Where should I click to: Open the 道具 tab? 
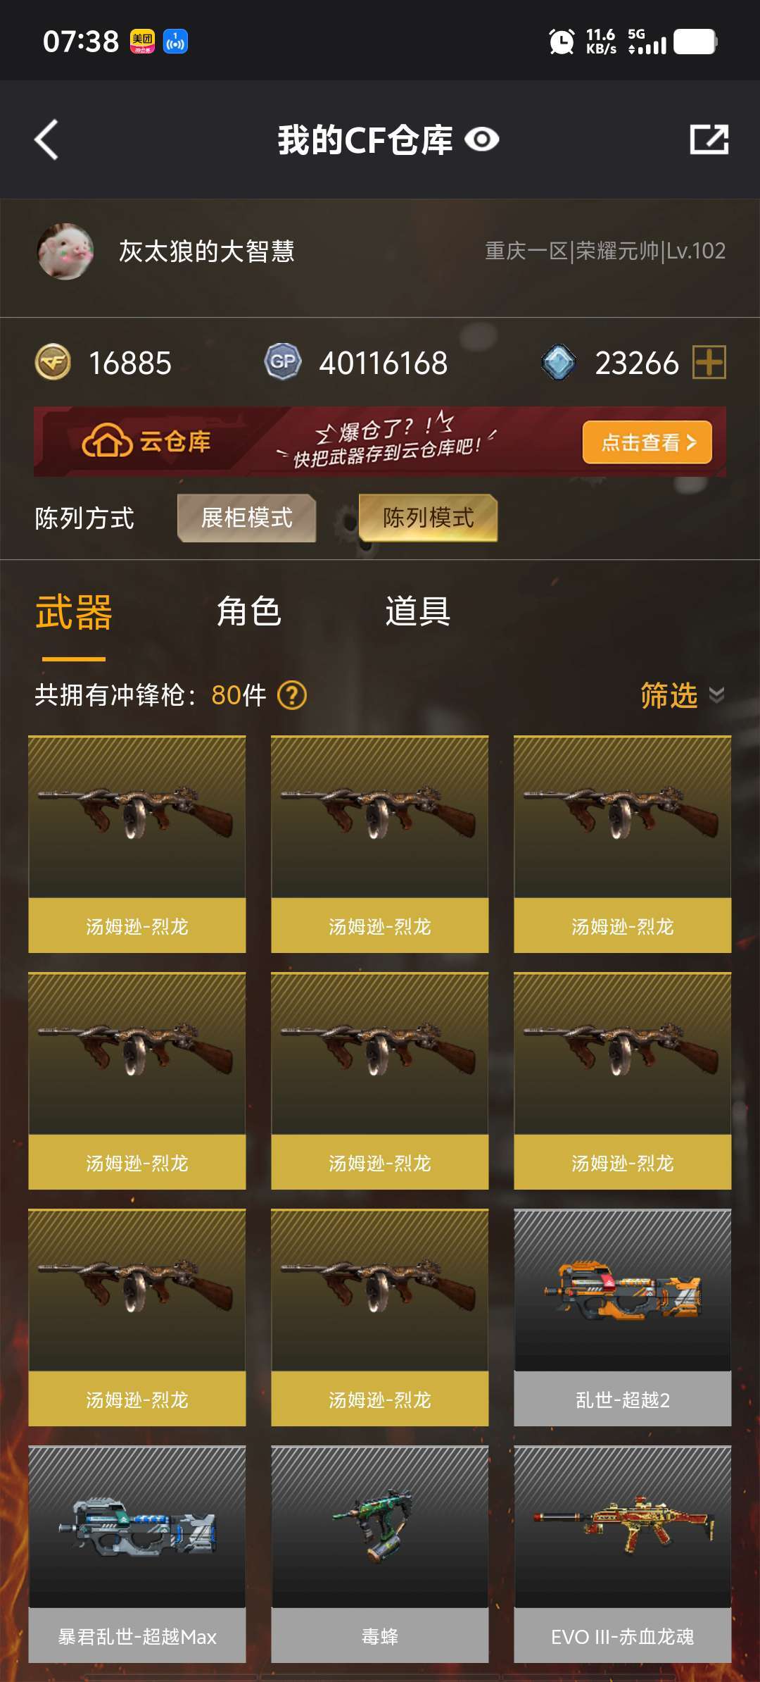tap(418, 611)
